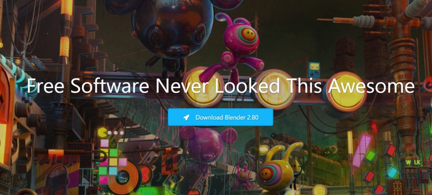
Task: Click the small blue robot face on the rail
Action: (x=314, y=69)
